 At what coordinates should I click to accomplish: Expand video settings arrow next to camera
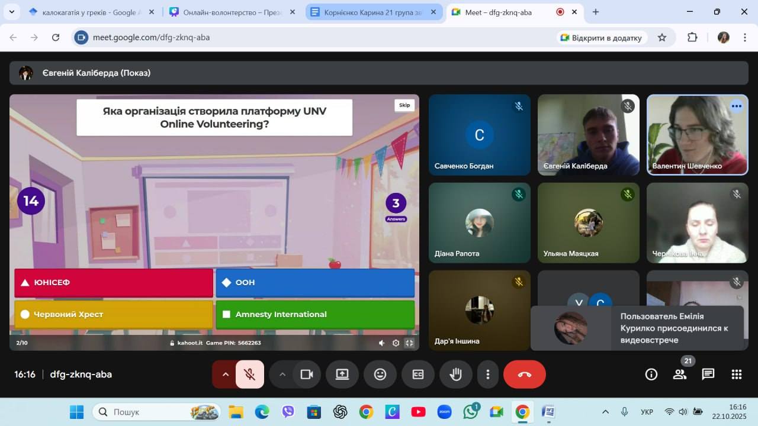coord(282,375)
